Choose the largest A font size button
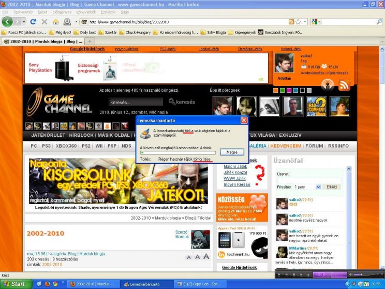The height and width of the screenshot is (289, 385). [206, 256]
